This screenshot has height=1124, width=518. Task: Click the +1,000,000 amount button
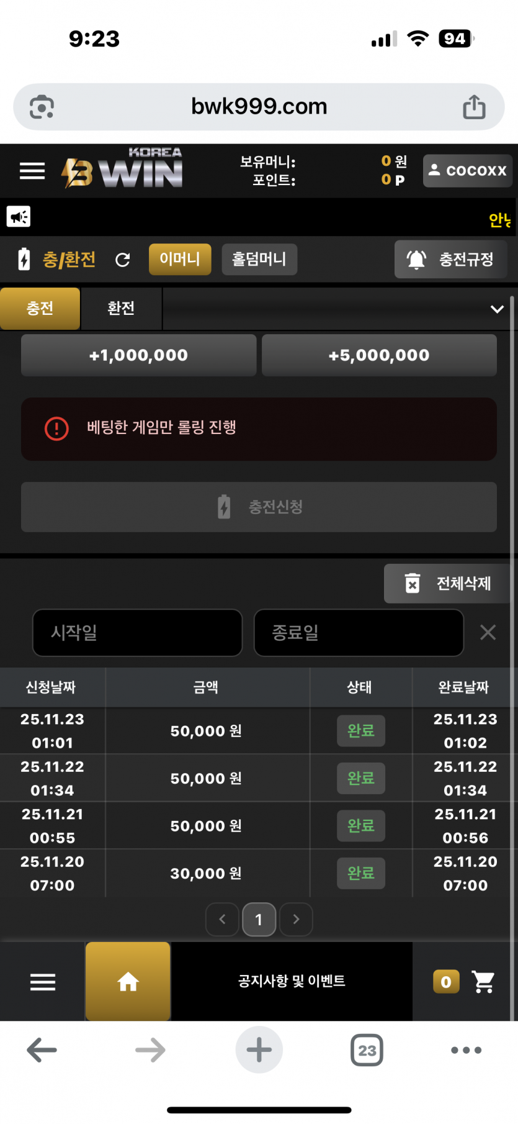[138, 355]
